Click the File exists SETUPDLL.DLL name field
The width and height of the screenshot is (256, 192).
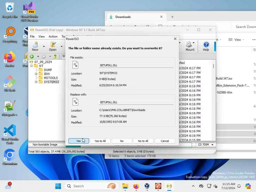(x=136, y=65)
